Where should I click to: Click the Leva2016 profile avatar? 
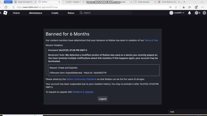[x=171, y=13]
